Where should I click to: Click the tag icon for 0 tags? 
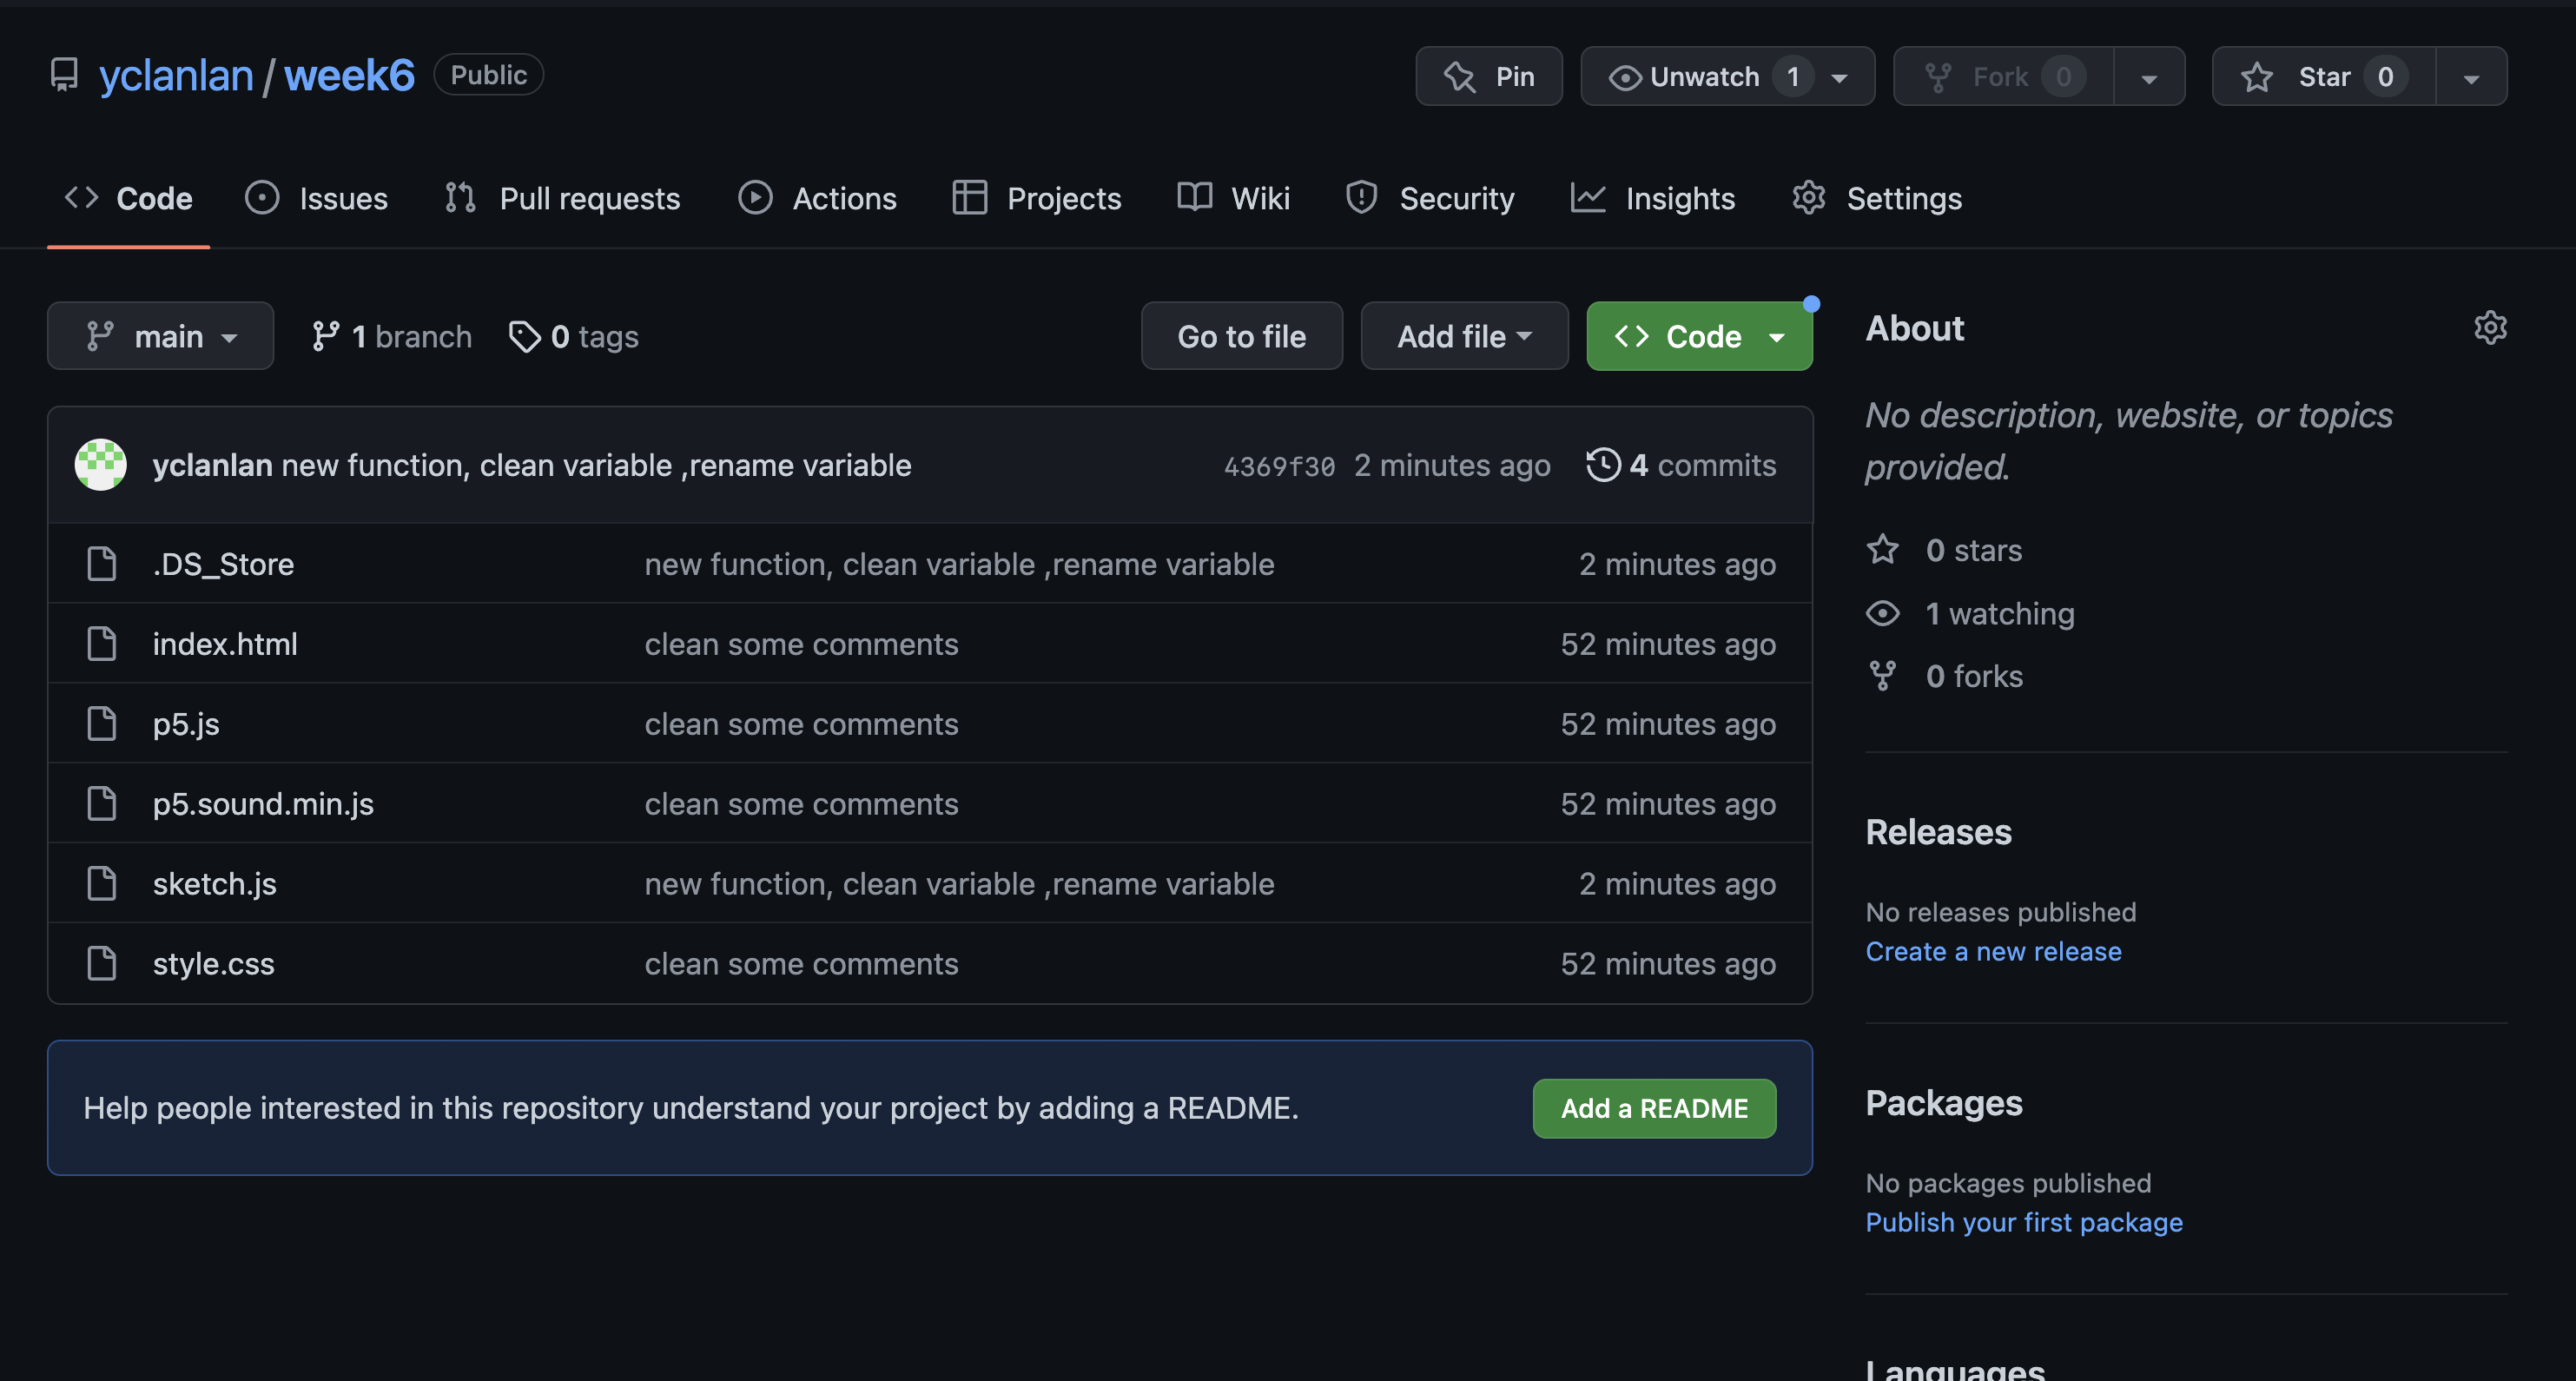(524, 337)
